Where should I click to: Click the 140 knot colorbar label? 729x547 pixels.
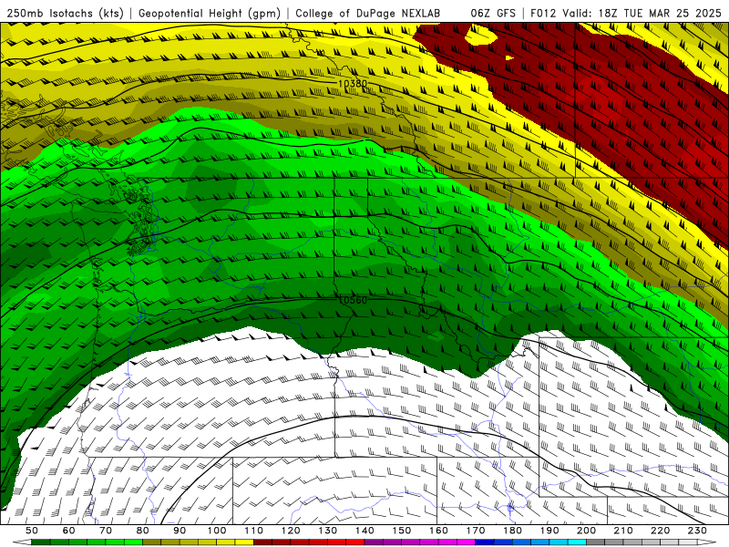point(364,531)
